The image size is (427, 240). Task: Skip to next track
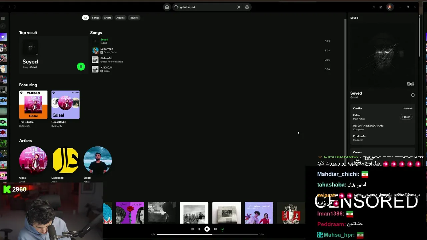[215, 229]
